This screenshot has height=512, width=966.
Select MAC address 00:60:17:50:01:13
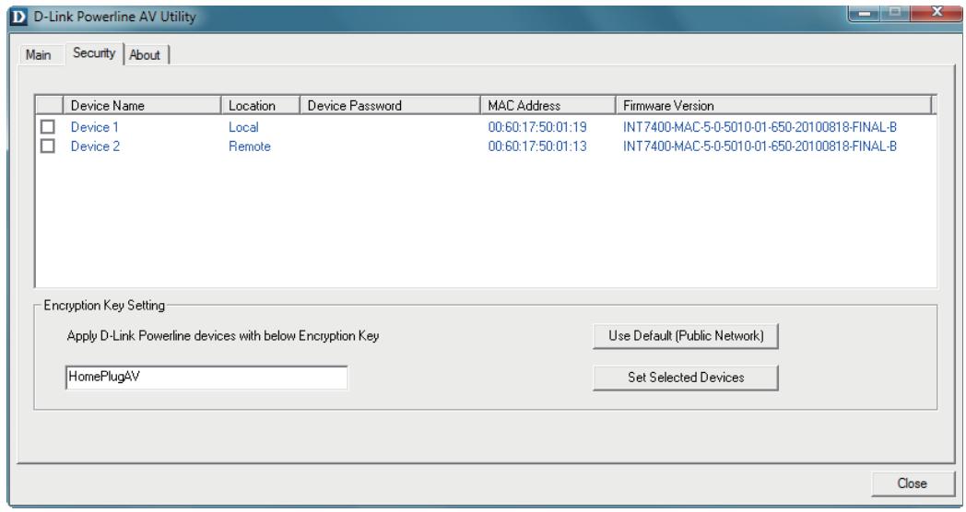(537, 146)
